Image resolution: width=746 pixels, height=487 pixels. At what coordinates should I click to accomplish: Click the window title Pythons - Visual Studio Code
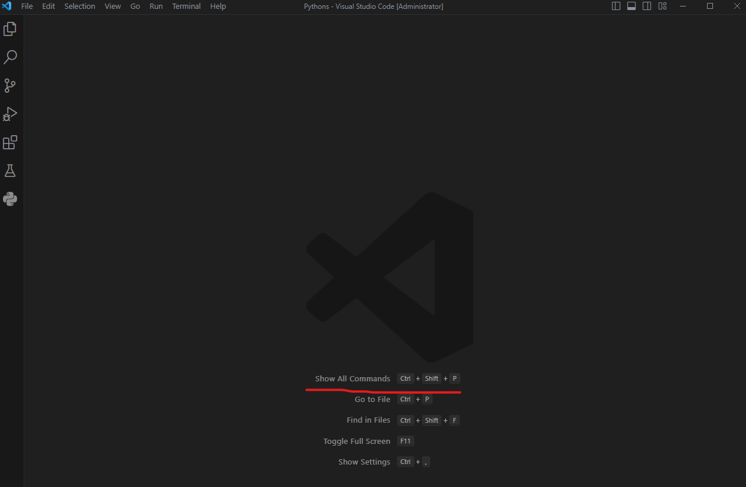[x=374, y=6]
